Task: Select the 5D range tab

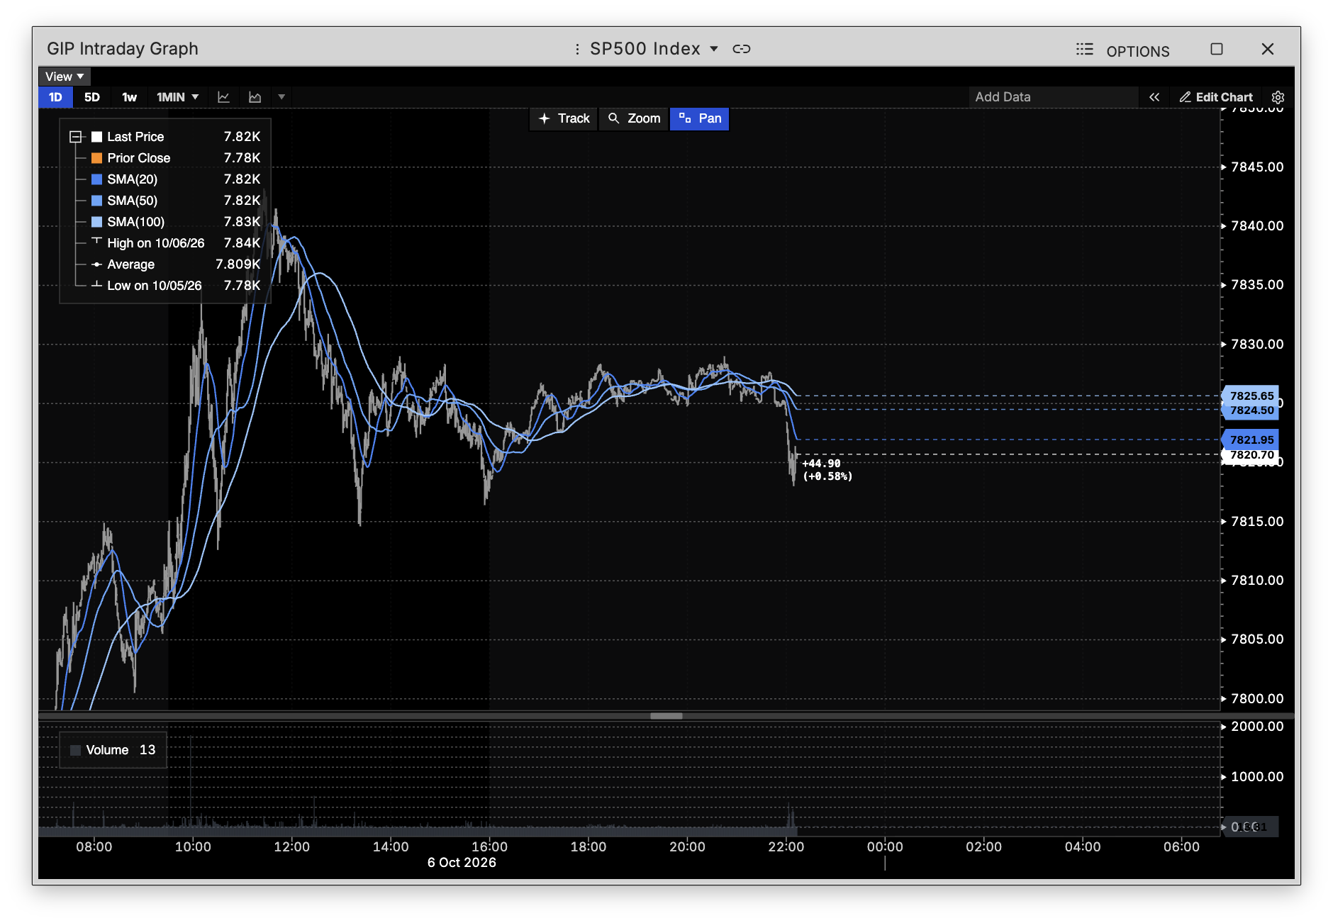Action: coord(92,97)
